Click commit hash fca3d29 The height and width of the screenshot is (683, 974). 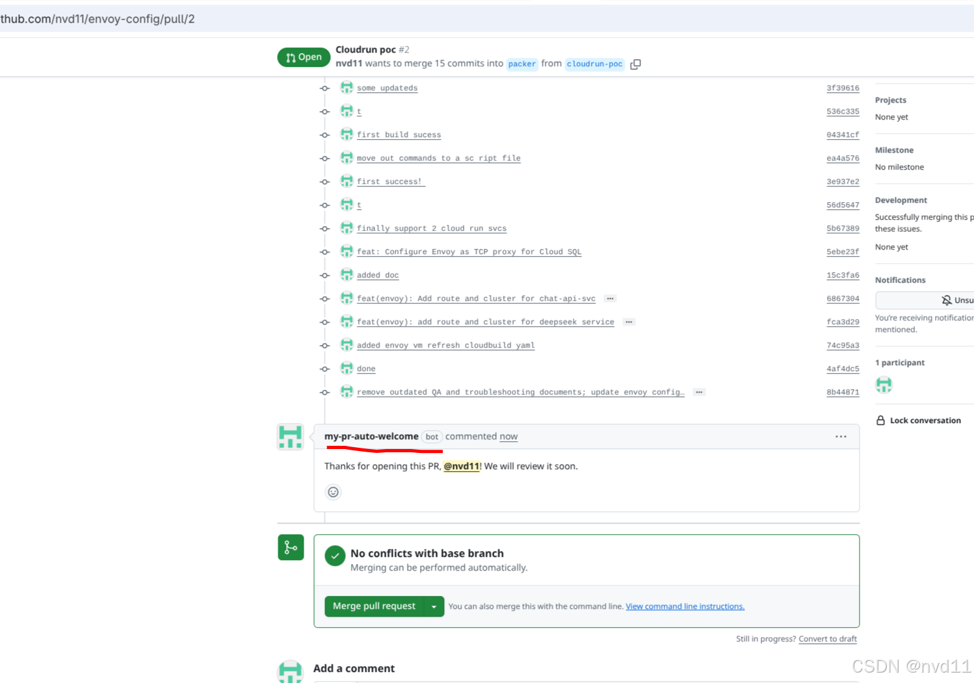(843, 322)
